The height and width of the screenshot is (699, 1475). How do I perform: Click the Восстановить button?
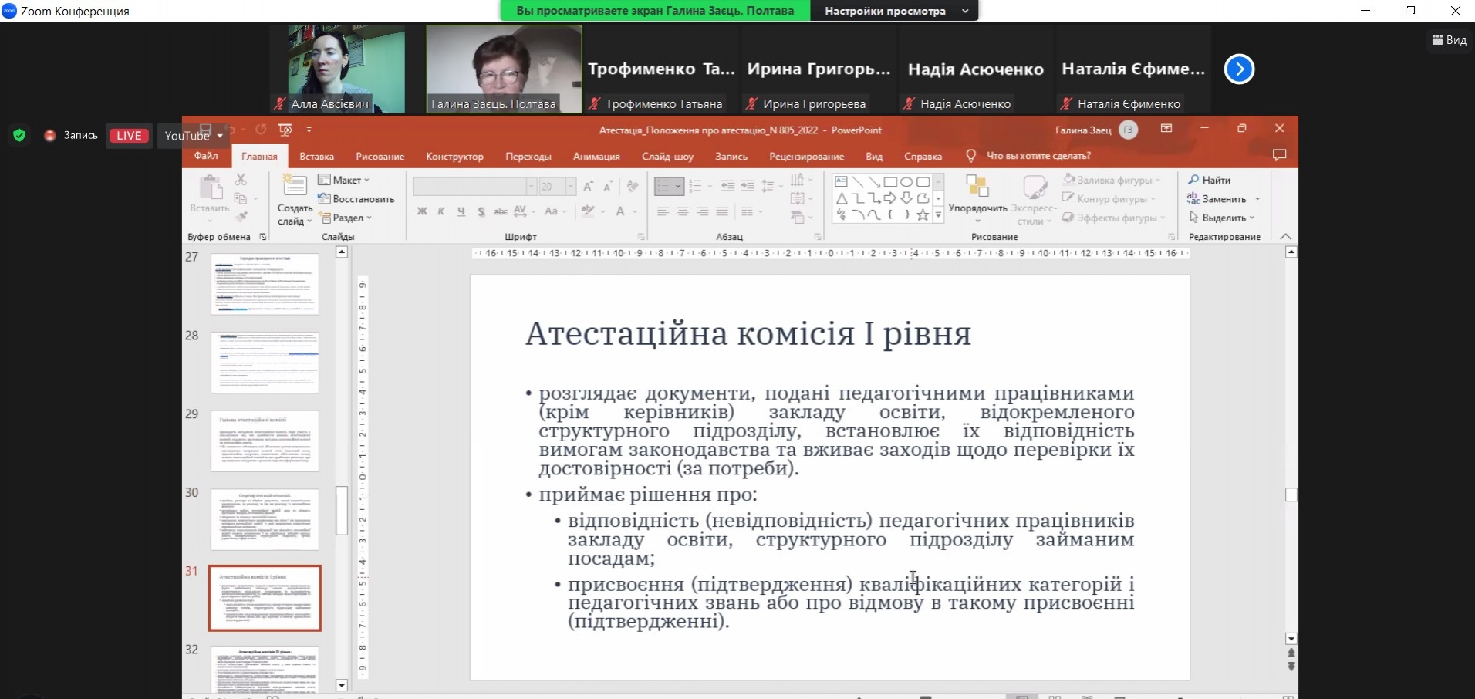point(356,199)
